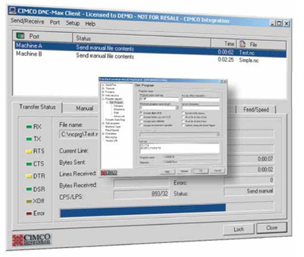
Task: Click the CIMCO Integration logo at bottom
Action: pos(31,239)
